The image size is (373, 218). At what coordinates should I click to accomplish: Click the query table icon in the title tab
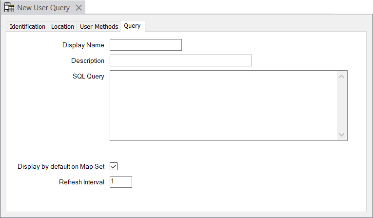pos(9,8)
